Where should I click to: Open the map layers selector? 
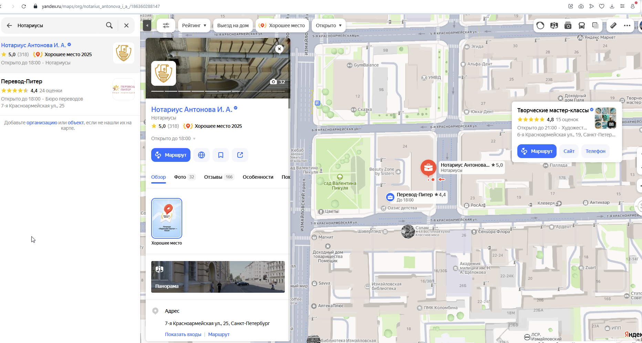pos(595,25)
